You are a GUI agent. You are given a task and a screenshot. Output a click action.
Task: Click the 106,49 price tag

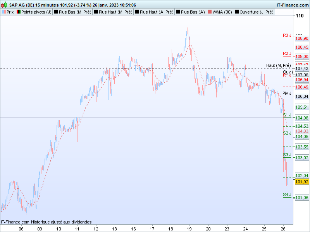pos(302,87)
